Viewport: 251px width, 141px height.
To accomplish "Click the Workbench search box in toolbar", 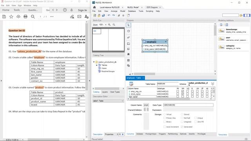I will click(x=230, y=15).
